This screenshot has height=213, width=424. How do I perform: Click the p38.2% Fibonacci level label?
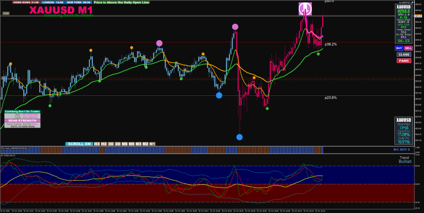(x=330, y=44)
